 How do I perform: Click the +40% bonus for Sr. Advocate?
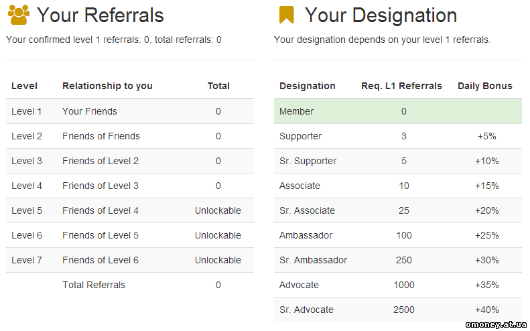[486, 310]
